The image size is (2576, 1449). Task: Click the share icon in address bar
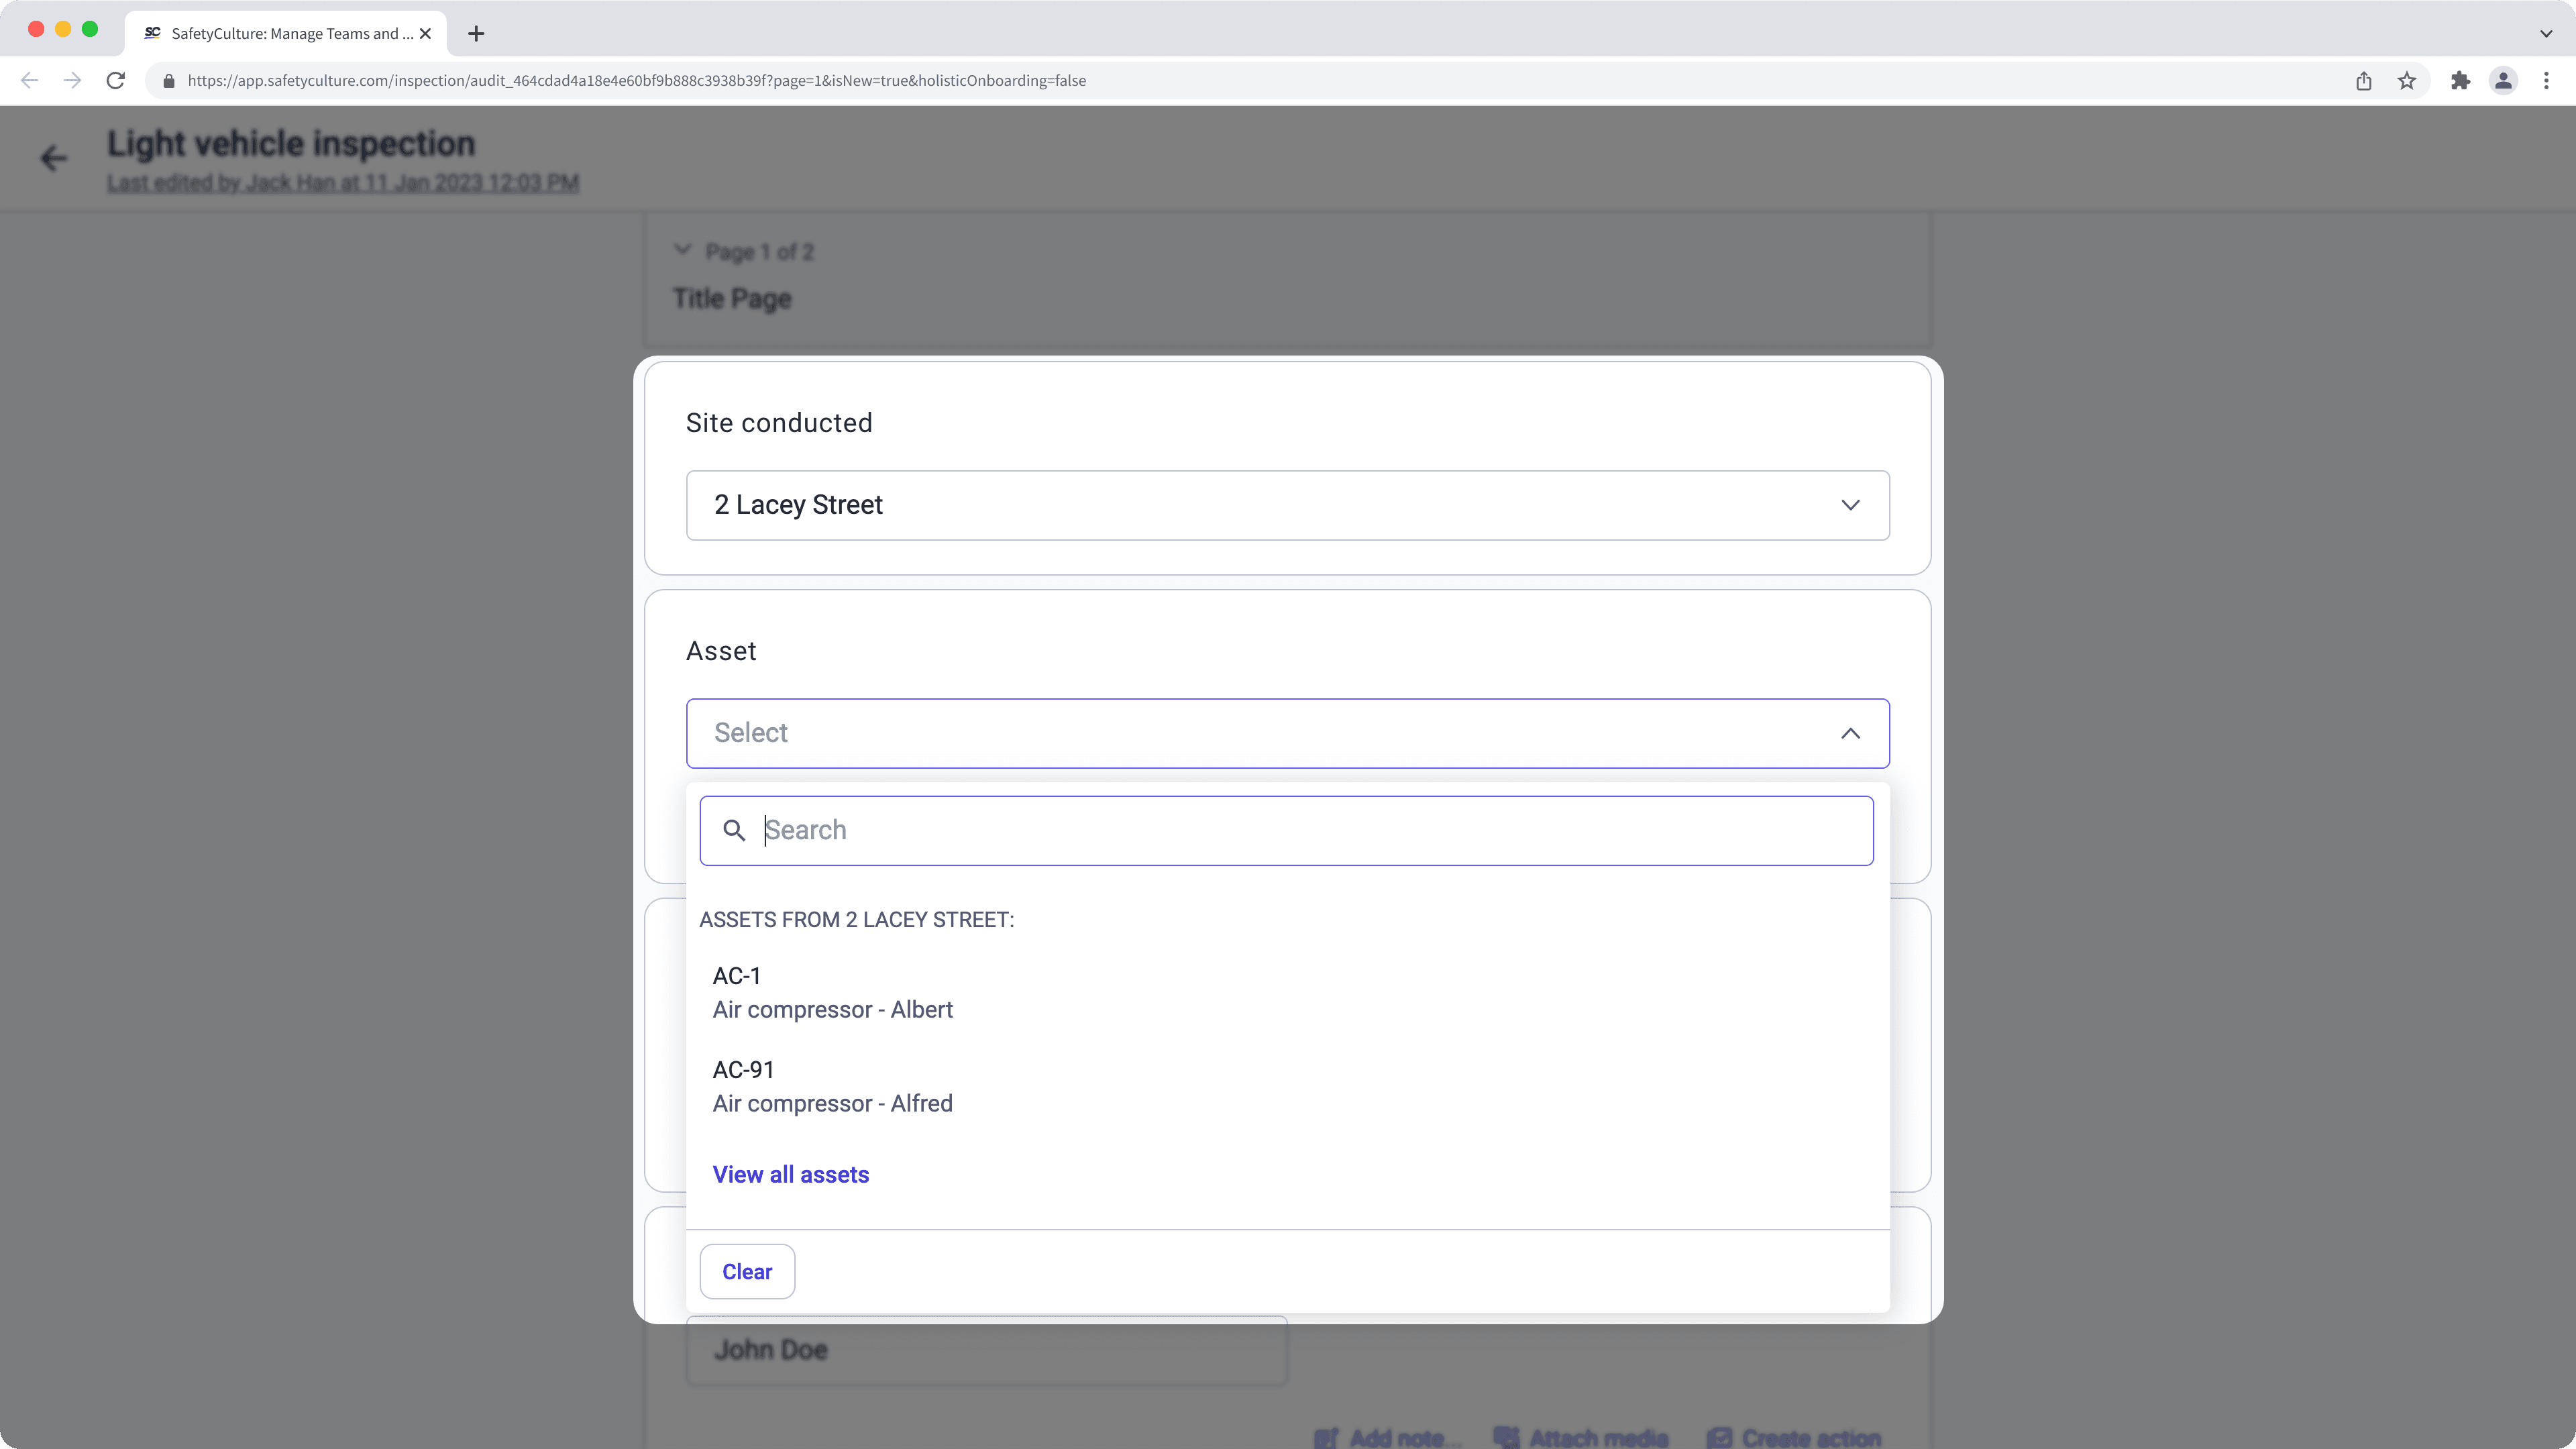tap(2364, 81)
